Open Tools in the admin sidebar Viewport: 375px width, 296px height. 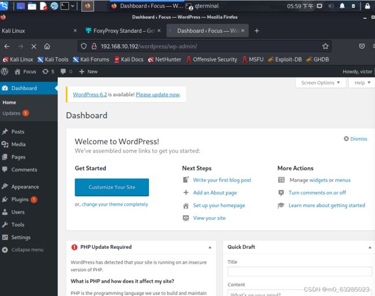point(29,225)
